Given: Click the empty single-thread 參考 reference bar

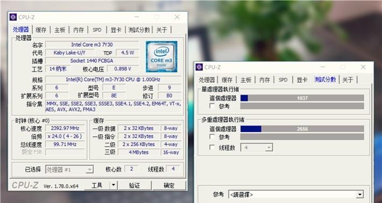Looking at the screenshot, I should click(x=302, y=106).
